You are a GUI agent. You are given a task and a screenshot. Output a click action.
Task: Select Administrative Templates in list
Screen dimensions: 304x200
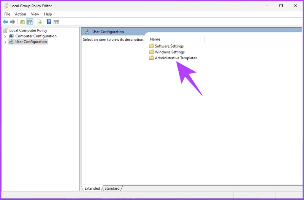tap(176, 58)
